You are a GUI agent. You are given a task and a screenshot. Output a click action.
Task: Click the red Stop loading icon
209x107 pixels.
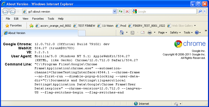[x=127, y=12]
